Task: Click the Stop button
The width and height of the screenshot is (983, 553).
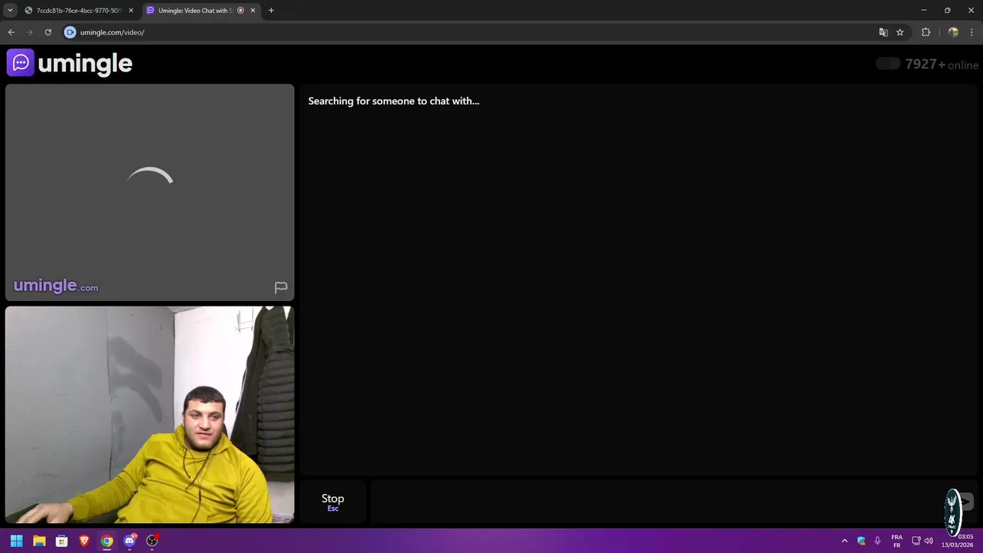Action: (333, 502)
